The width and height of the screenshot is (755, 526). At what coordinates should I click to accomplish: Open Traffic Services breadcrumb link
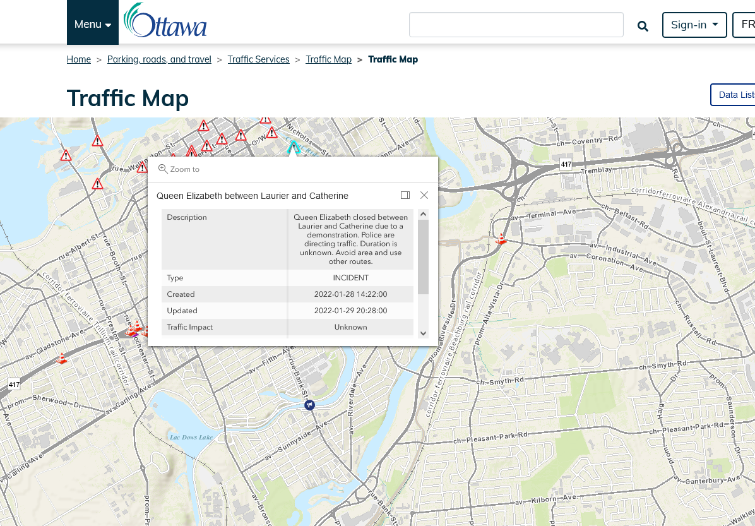pos(259,59)
